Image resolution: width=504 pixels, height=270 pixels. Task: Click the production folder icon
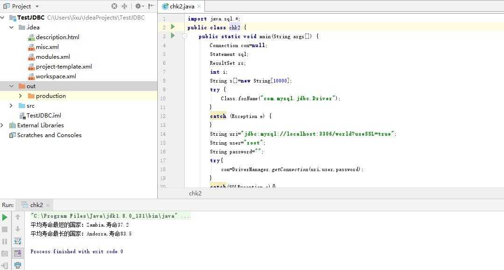point(31,96)
